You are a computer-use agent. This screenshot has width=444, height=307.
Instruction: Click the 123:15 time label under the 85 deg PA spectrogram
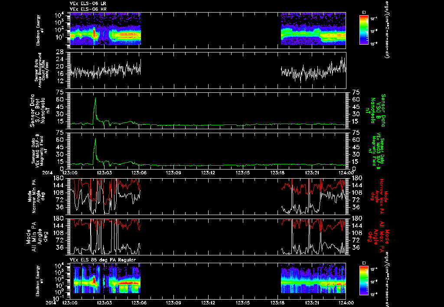(243, 303)
